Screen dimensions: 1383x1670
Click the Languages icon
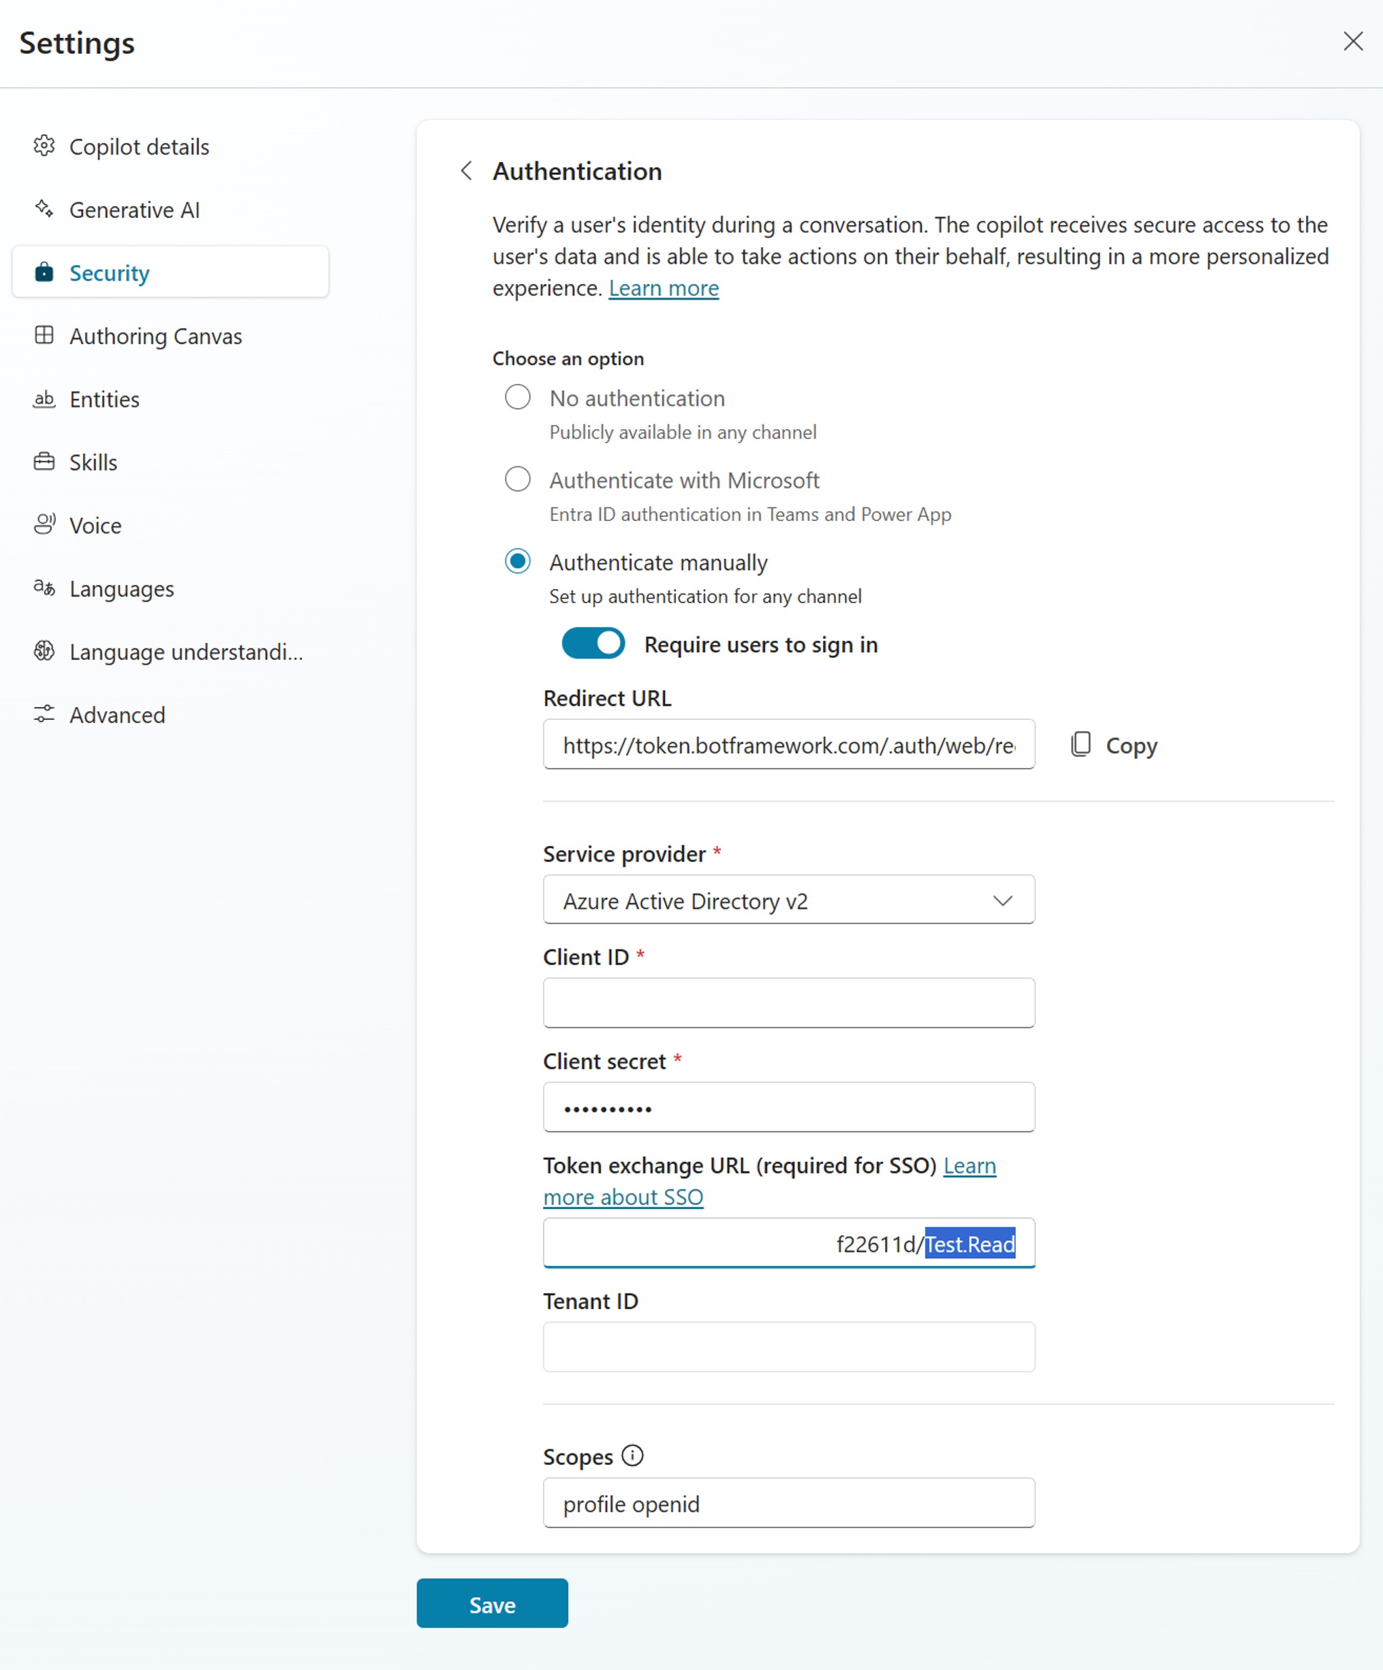coord(43,588)
